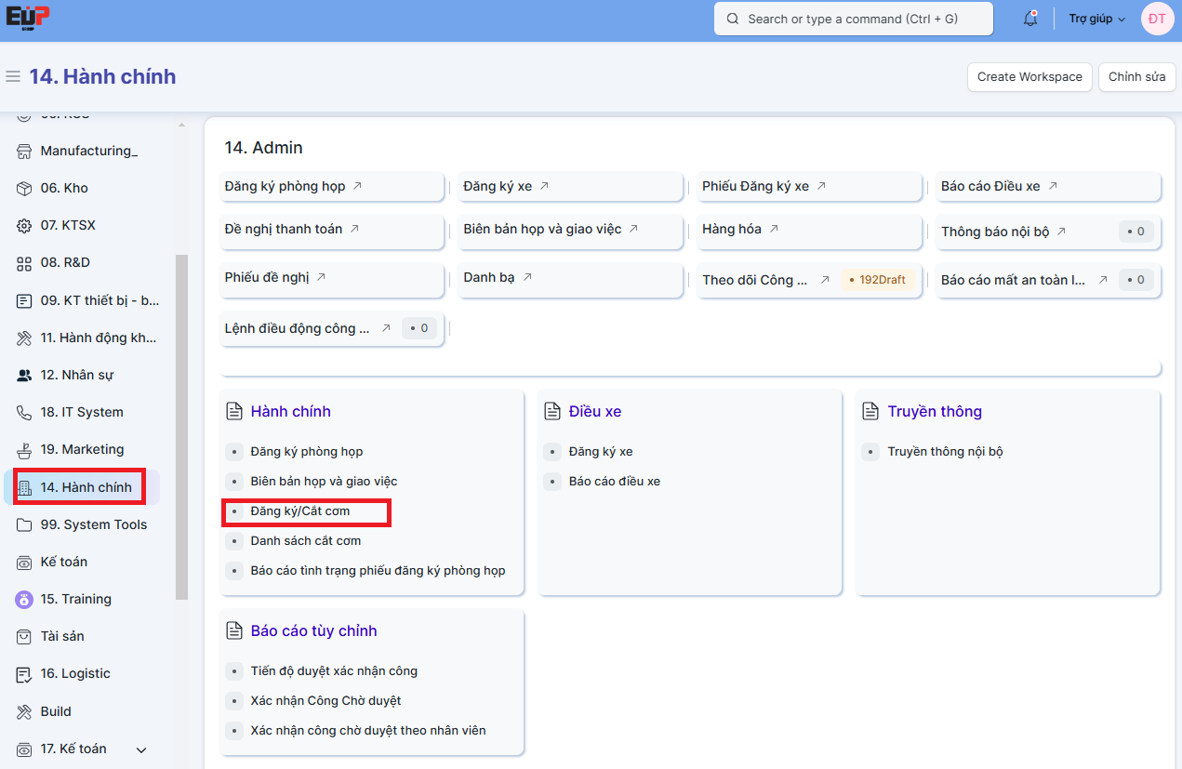This screenshot has height=769, width=1182.
Task: Focus the search or type a command field
Action: (853, 19)
